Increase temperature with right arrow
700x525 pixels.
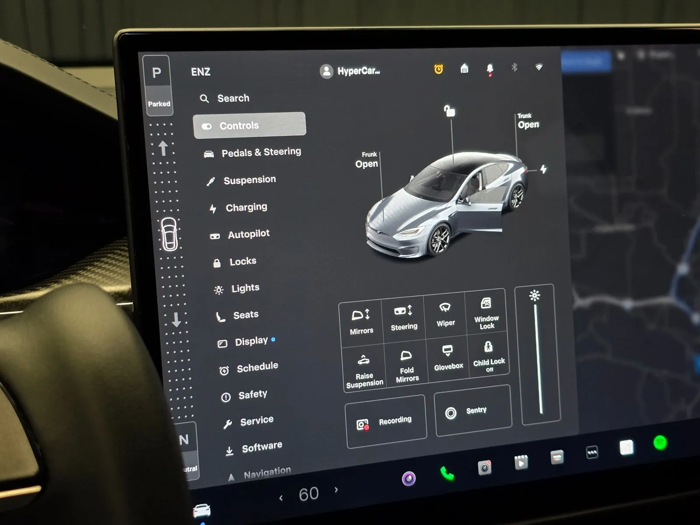click(x=336, y=490)
